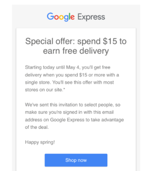Screen dimensions: 149x171
Task: Select the Starting today paragraph opening
Action: pyautogui.click(x=40, y=67)
